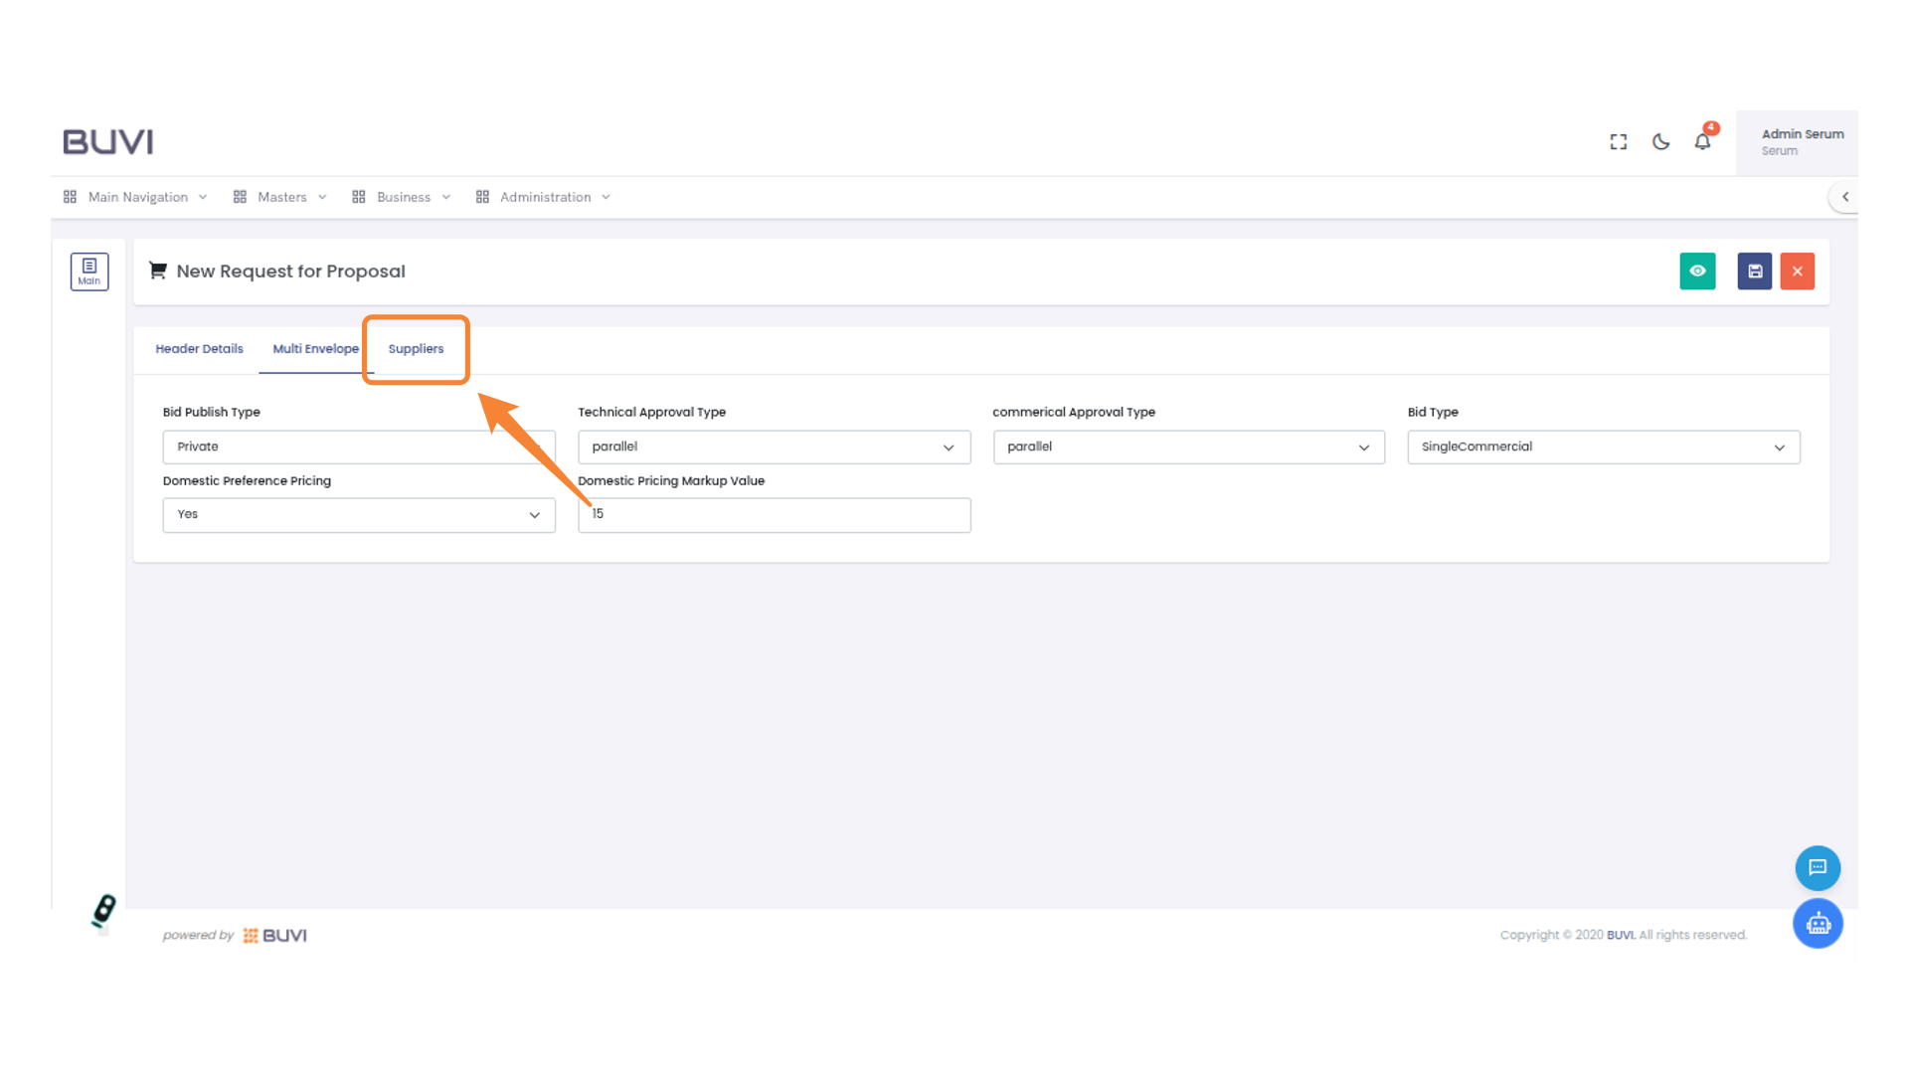Open the chat bubble at bottom right
The height and width of the screenshot is (1074, 1909).
point(1818,867)
